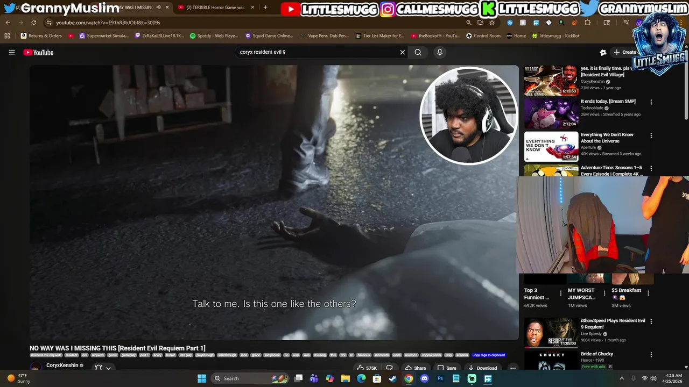Open Microsoft Teams from the taskbar

click(314, 378)
